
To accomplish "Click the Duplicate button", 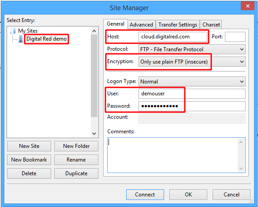I will tap(76, 173).
